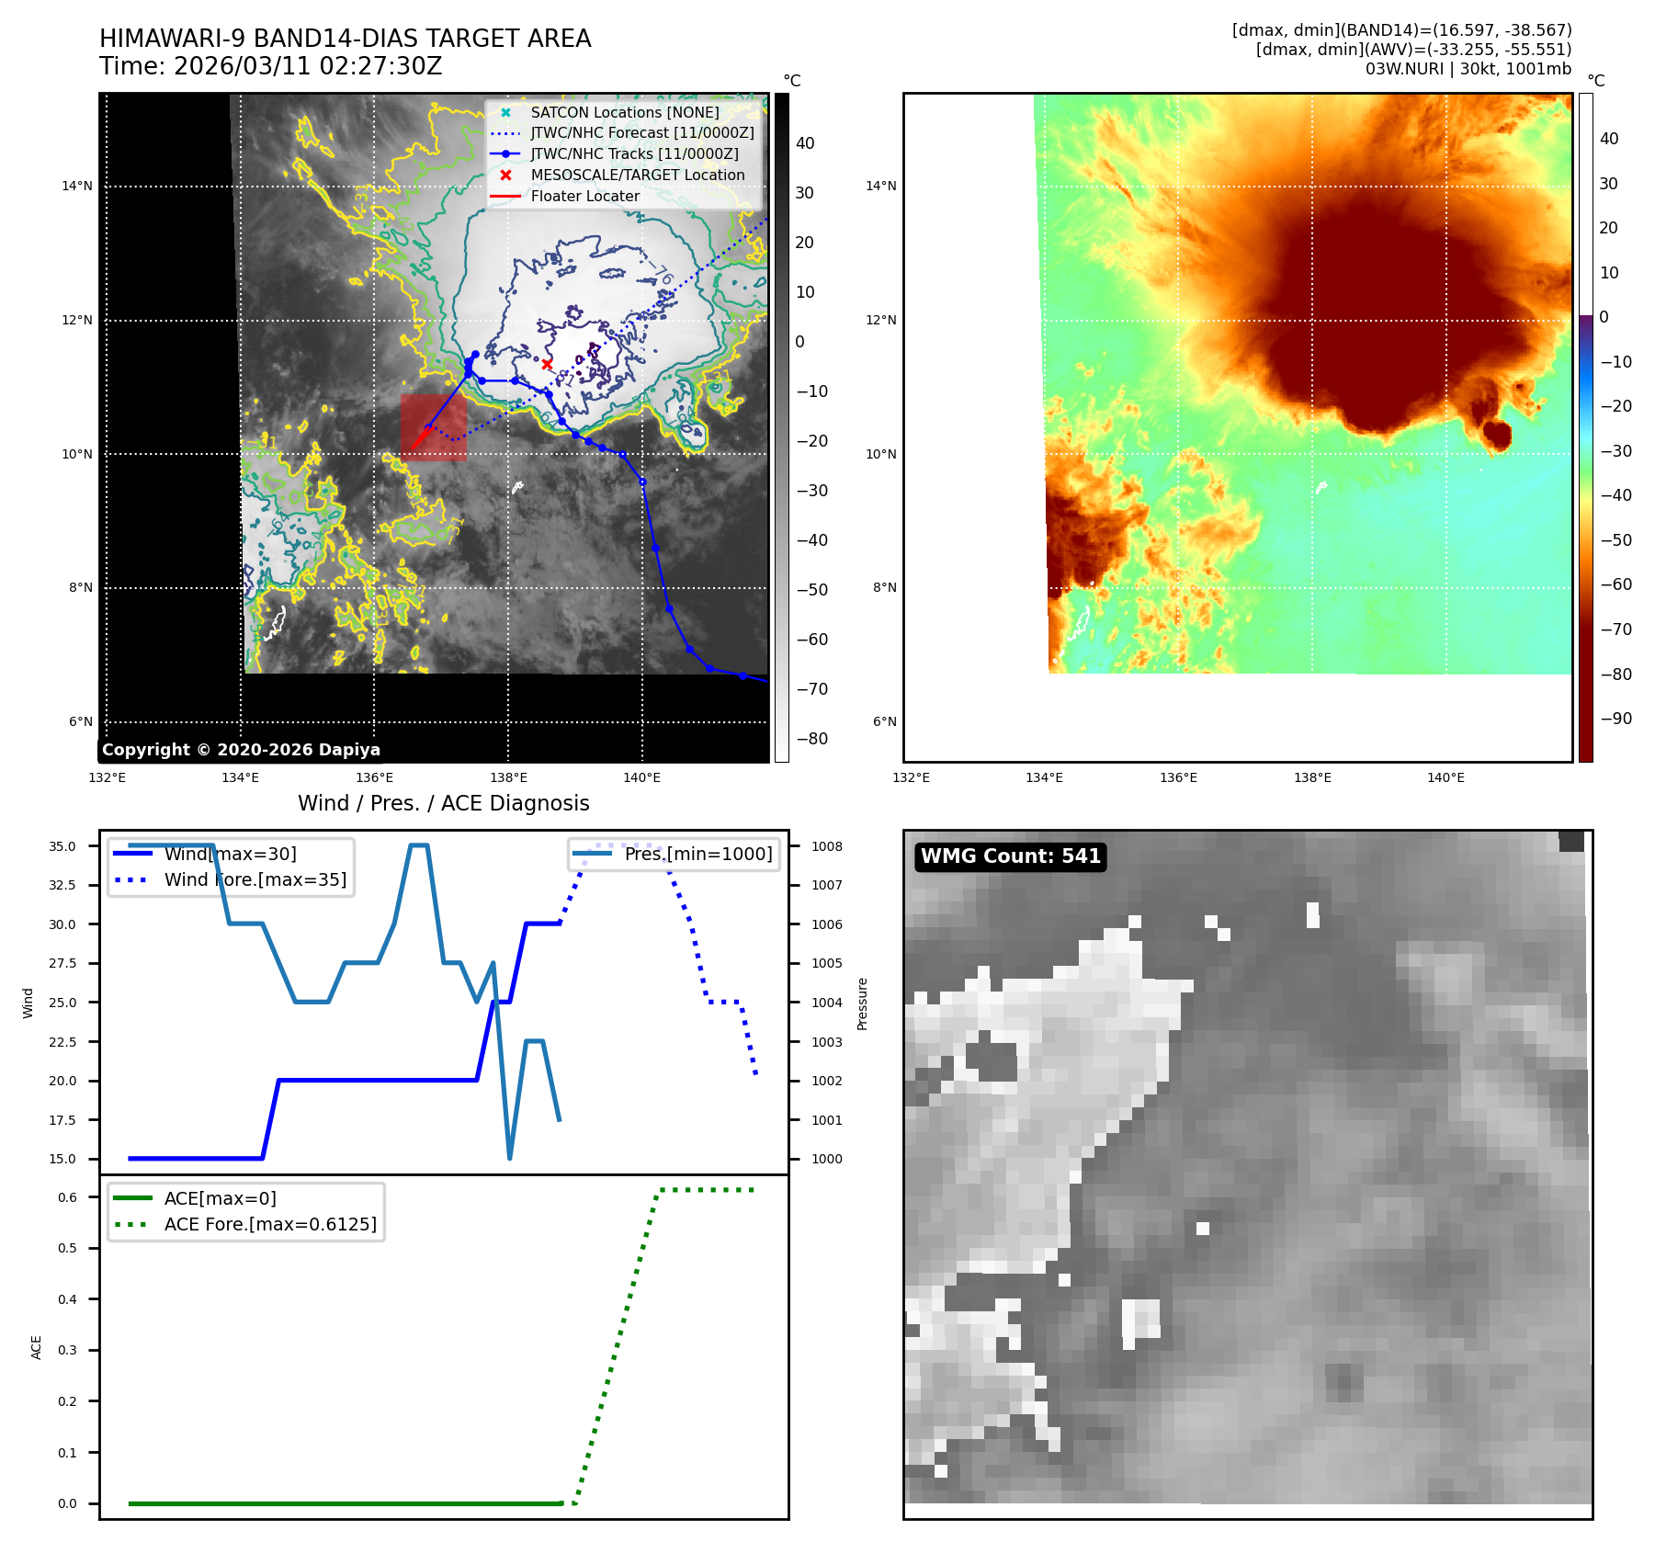Click the WMG Count: 541 label
The image size is (1655, 1553).
(1010, 856)
